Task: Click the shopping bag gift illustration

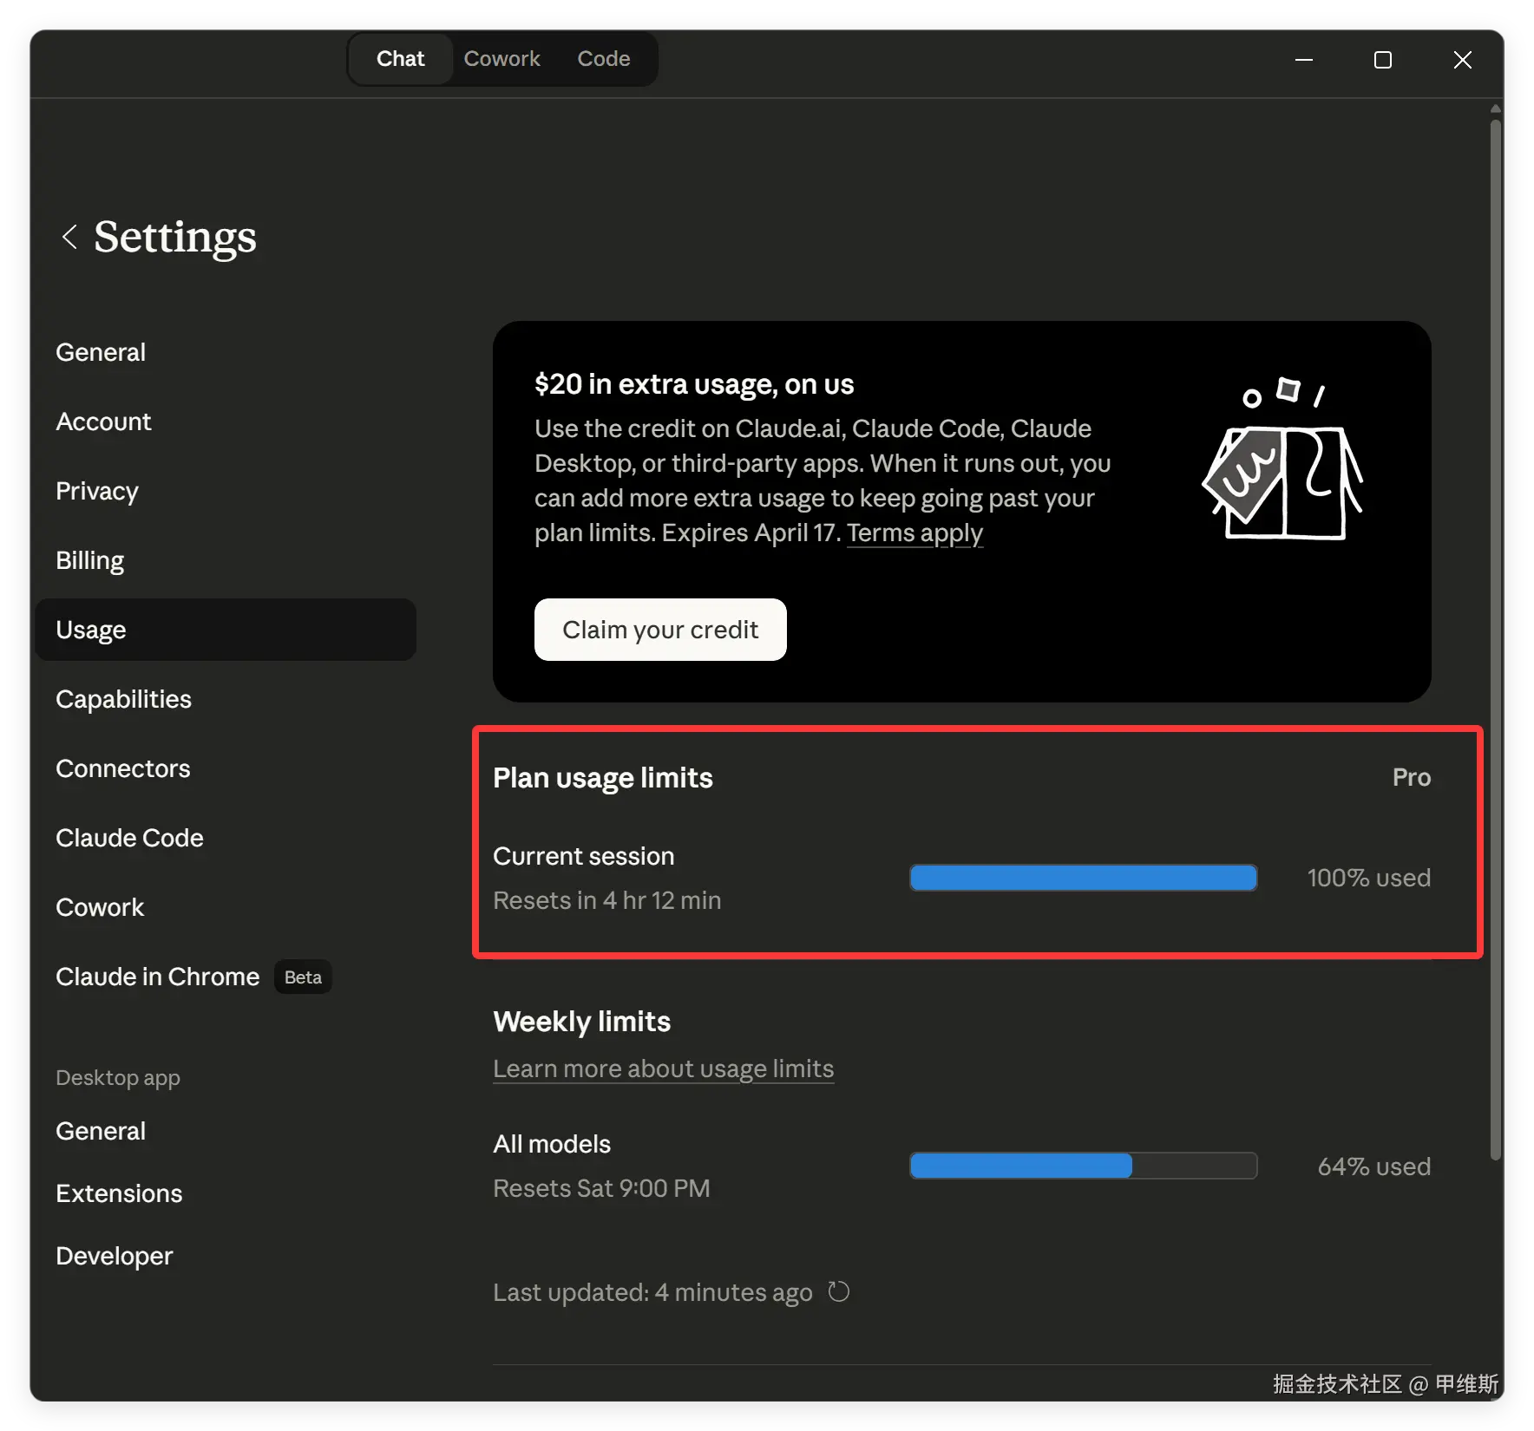Action: coord(1282,459)
